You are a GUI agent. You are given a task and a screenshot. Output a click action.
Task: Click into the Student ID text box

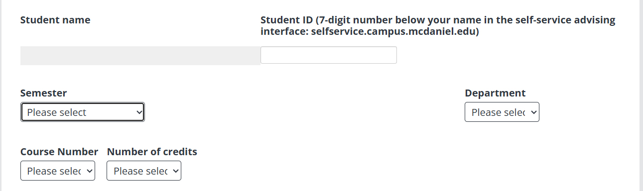point(329,55)
